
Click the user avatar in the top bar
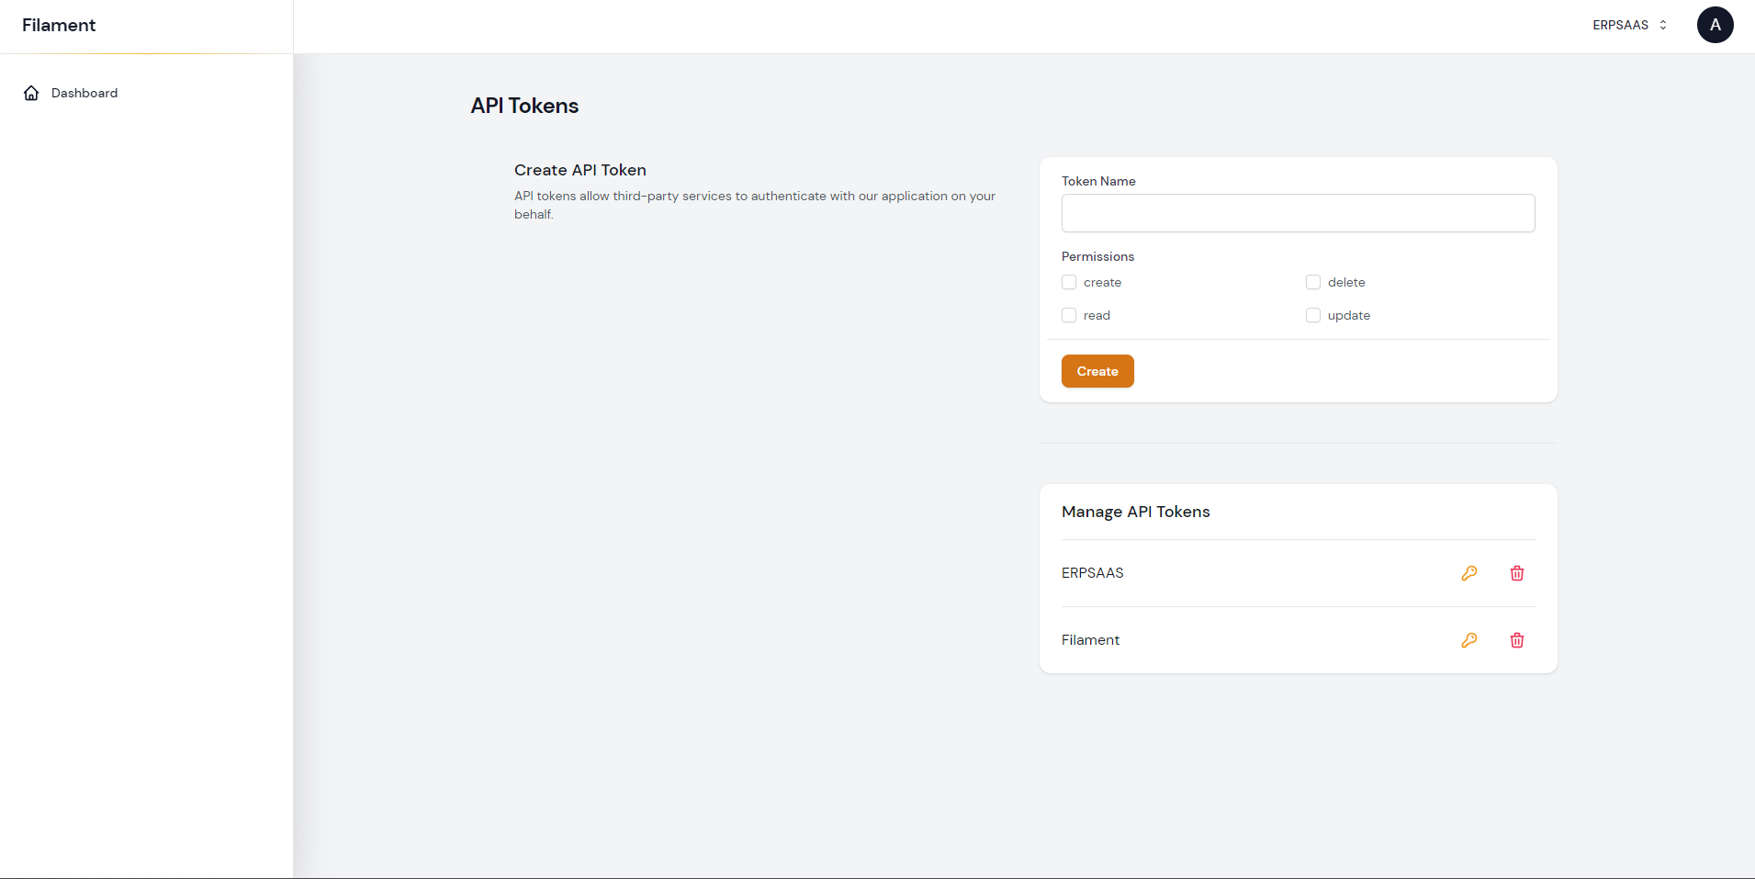(x=1716, y=25)
